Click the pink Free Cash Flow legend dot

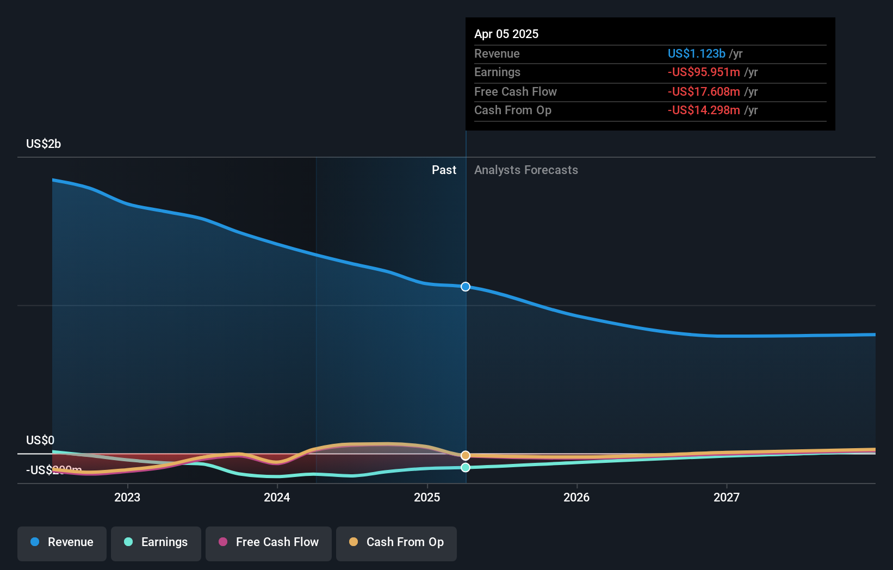pyautogui.click(x=223, y=542)
